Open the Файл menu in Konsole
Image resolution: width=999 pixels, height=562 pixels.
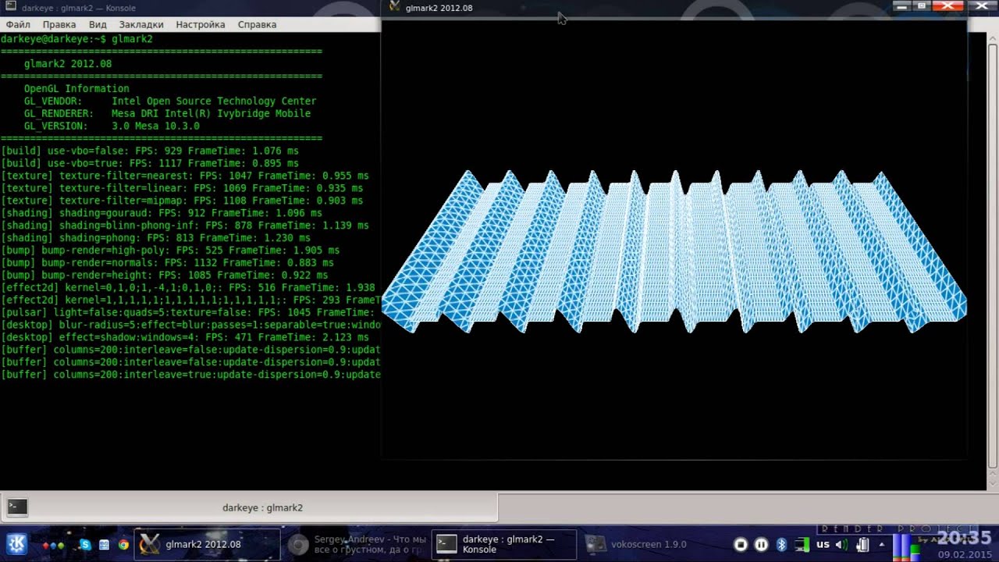[18, 24]
